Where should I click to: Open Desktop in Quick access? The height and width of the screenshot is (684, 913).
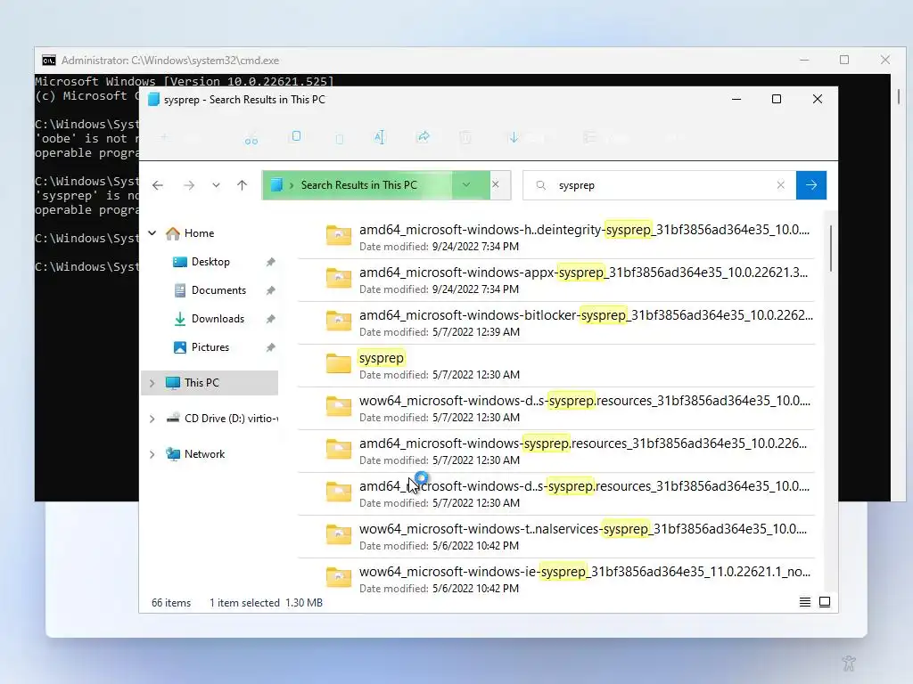pos(210,262)
